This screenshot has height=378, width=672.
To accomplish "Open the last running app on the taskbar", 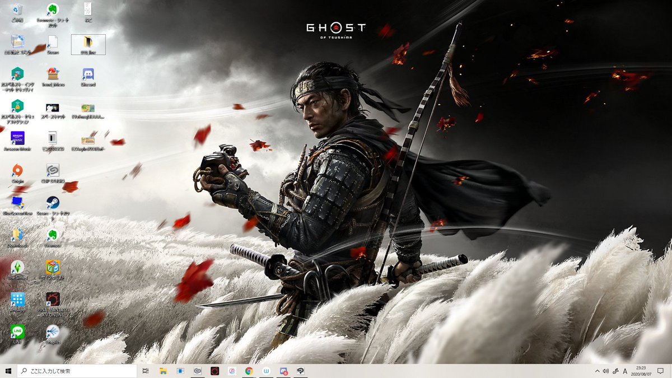I will coord(301,371).
